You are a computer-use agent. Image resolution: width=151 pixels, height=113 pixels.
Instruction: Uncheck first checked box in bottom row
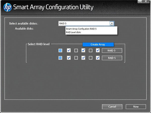pos(69,58)
